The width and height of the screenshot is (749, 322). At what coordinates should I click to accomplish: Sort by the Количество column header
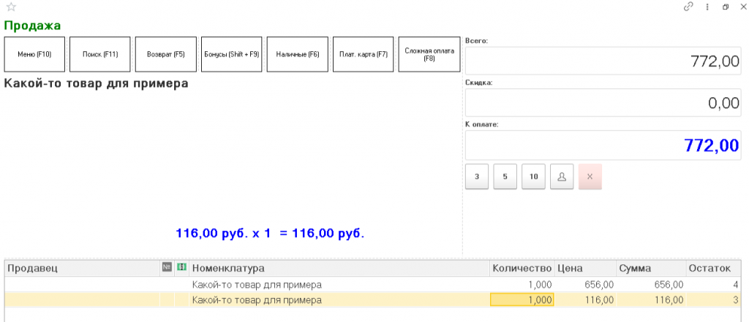click(522, 269)
